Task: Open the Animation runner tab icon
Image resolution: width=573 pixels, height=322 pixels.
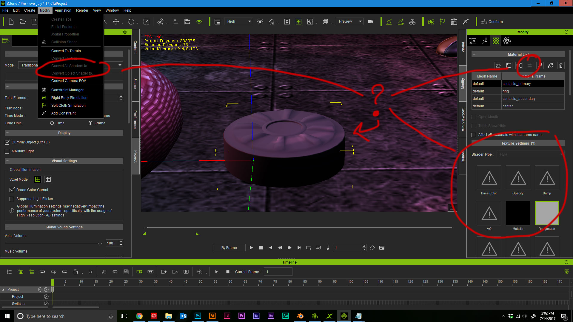Action: click(484, 41)
